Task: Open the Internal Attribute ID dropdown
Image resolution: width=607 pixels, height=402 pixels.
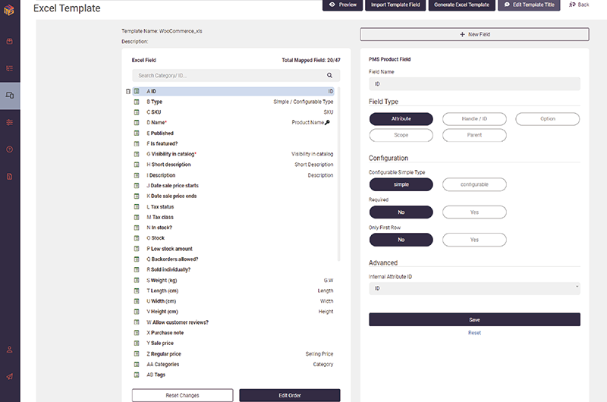Action: point(474,289)
